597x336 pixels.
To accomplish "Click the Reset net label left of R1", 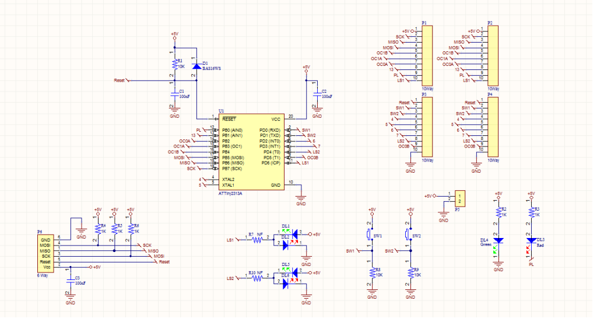I will point(120,80).
